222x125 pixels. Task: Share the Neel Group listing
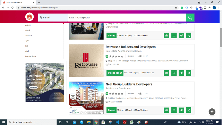[x=189, y=110]
